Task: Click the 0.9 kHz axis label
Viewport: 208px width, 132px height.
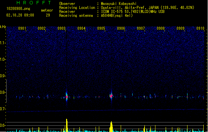Action: pos(3,76)
